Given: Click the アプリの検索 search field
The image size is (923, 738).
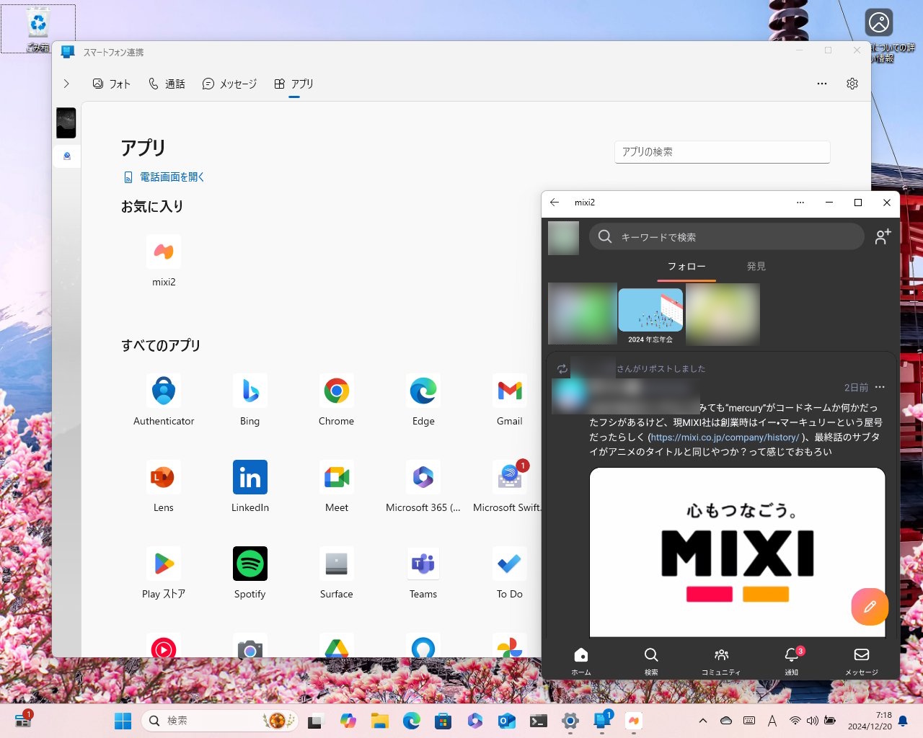Looking at the screenshot, I should tap(722, 152).
